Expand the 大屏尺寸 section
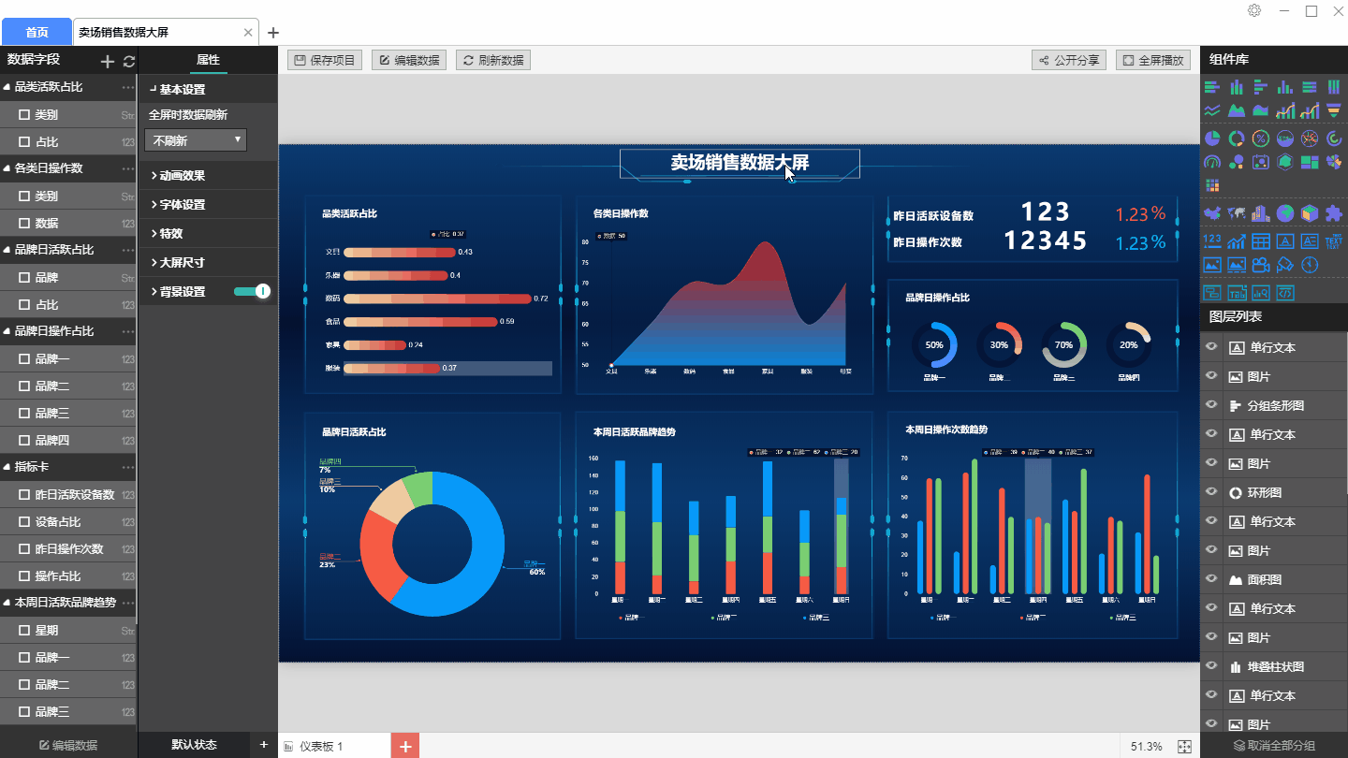The width and height of the screenshot is (1348, 758). click(208, 262)
